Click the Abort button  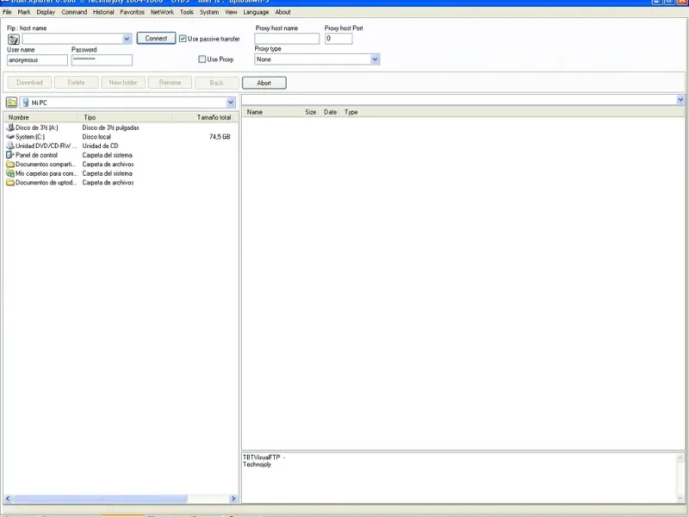264,83
